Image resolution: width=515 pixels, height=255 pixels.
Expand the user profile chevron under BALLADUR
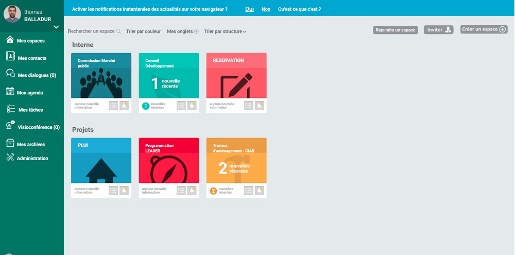point(56,27)
